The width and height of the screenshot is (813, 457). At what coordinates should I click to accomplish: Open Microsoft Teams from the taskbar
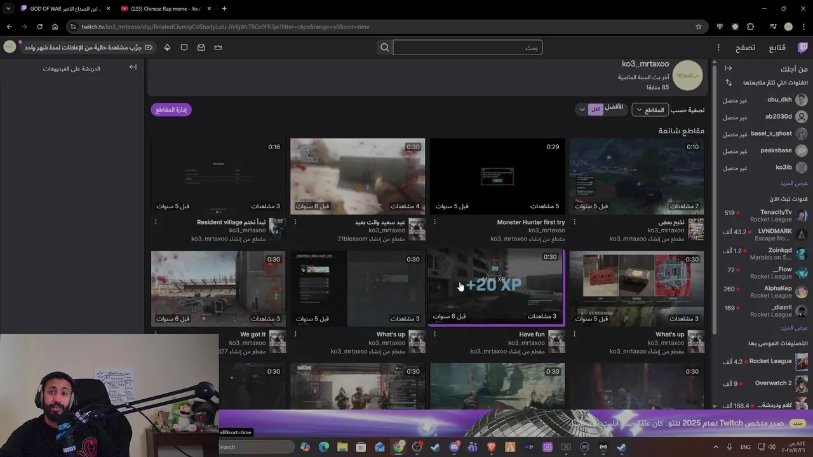(x=473, y=447)
